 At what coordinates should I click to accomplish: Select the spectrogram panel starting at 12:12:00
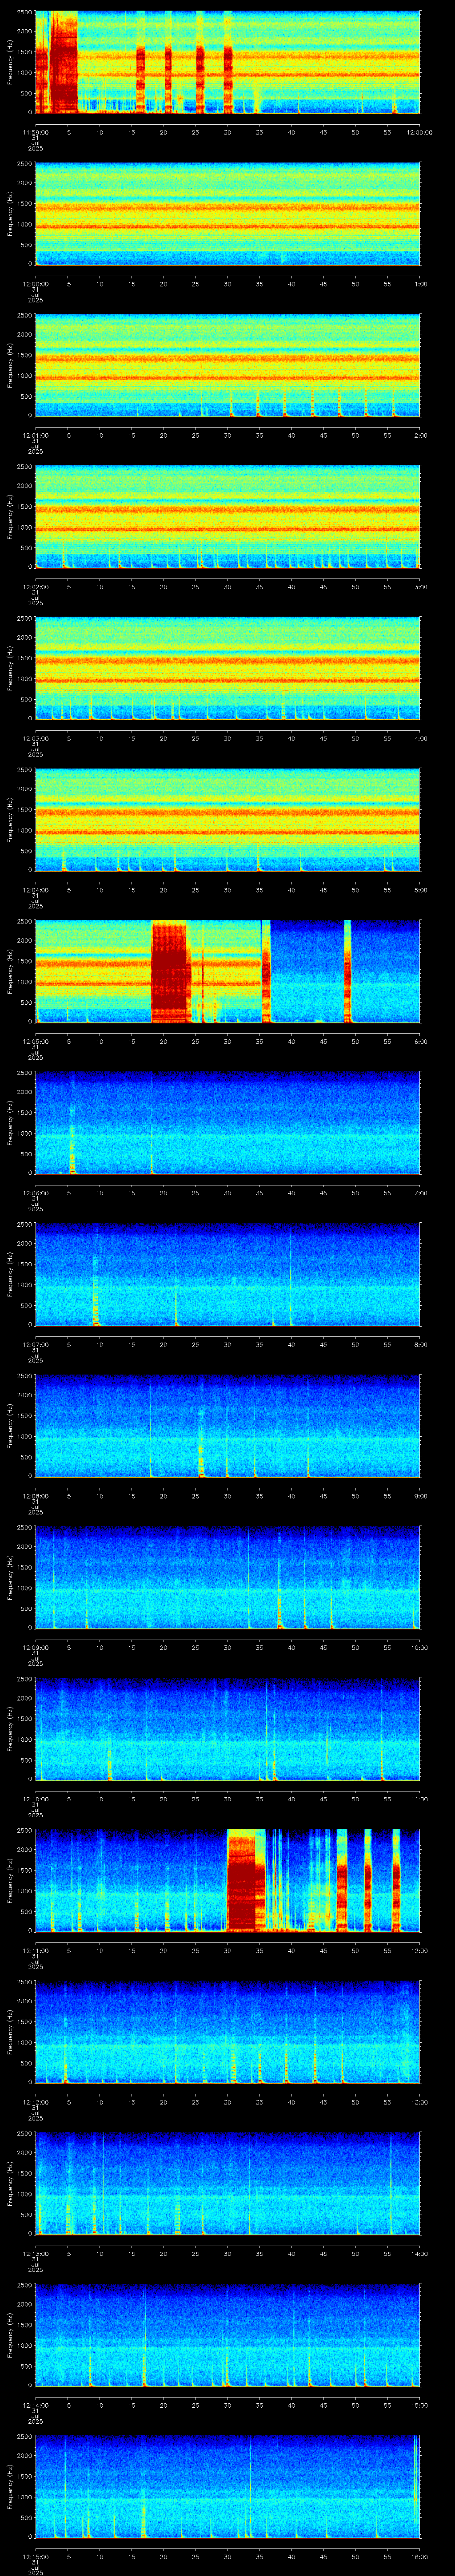click(x=228, y=2033)
